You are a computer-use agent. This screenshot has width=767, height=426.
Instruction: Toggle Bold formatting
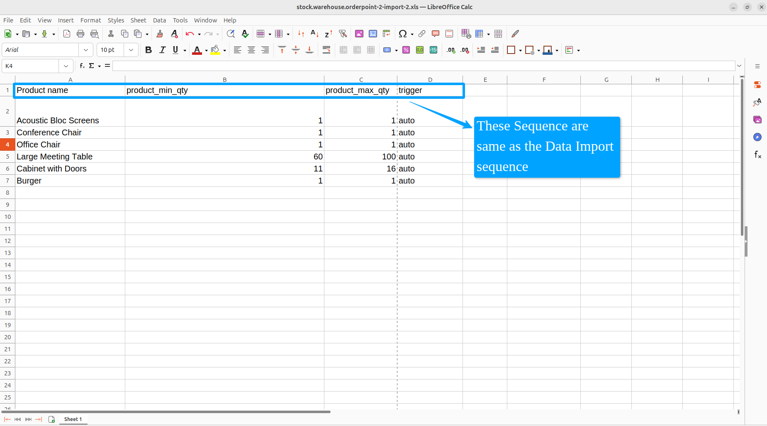click(x=149, y=50)
